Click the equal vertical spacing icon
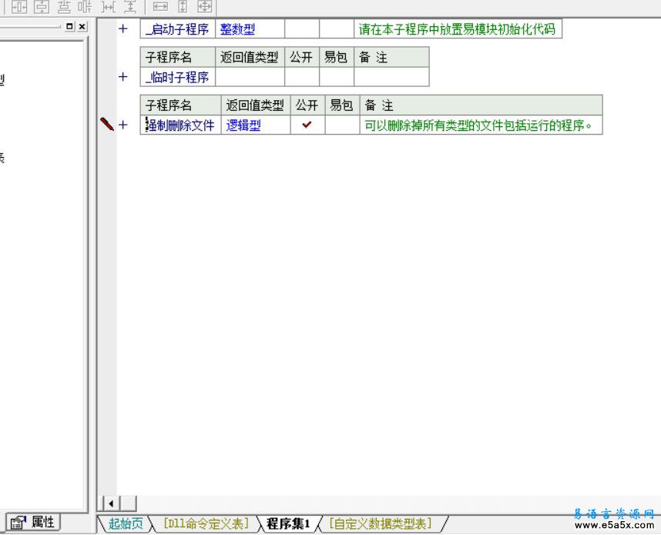This screenshot has width=661, height=535. click(x=131, y=8)
